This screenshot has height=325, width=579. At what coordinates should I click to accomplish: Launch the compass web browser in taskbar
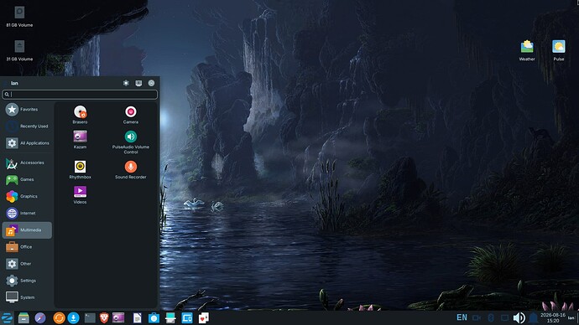click(x=40, y=317)
